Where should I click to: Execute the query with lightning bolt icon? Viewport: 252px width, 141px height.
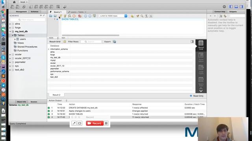[x=61, y=16]
